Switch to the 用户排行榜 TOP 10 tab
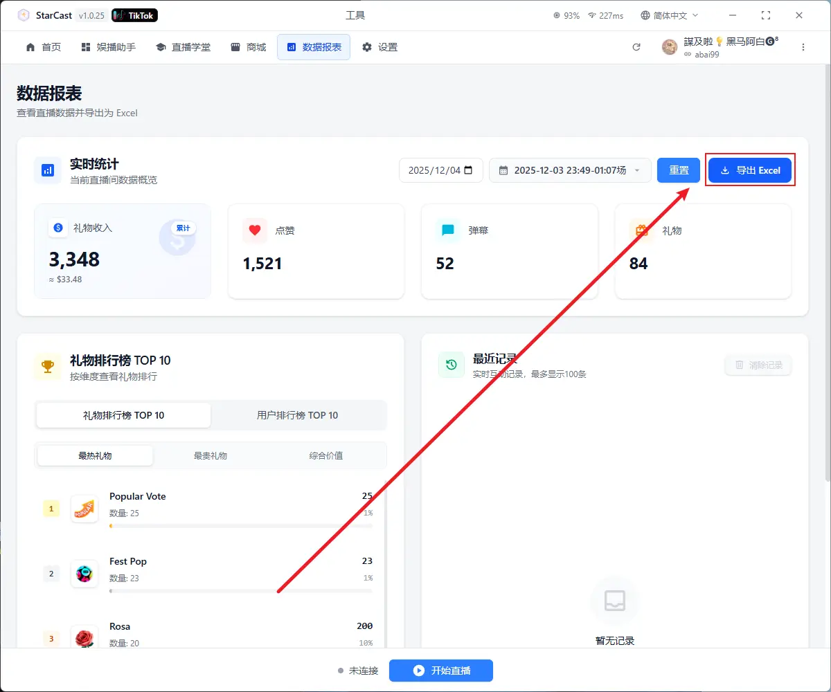 298,415
